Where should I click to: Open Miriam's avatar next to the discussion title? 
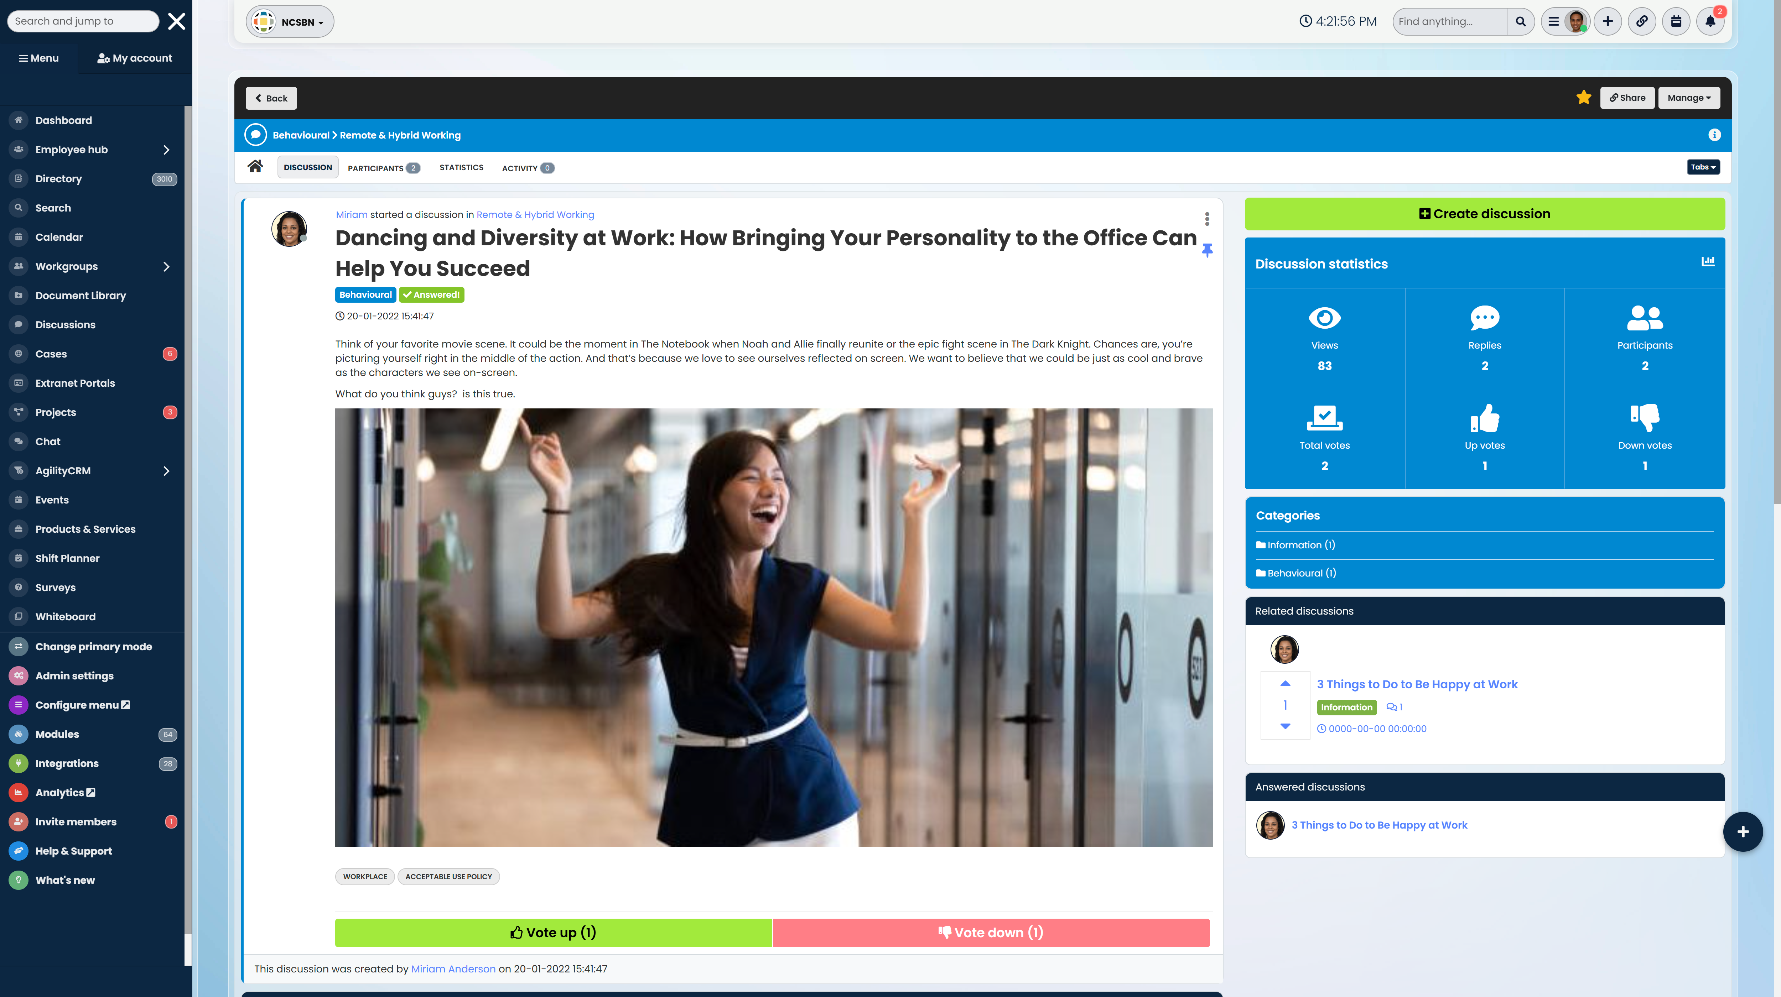[289, 229]
